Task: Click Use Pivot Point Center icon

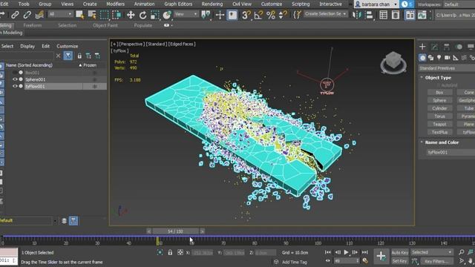Action: (x=206, y=15)
